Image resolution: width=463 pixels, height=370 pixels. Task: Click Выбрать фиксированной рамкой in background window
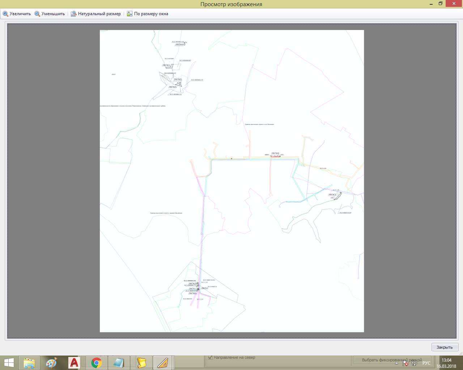[392, 360]
